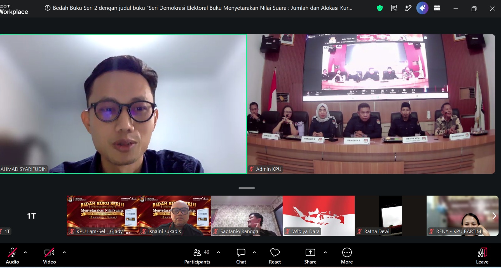
Task: Expand share options arrow next to Share
Action: tap(325, 252)
